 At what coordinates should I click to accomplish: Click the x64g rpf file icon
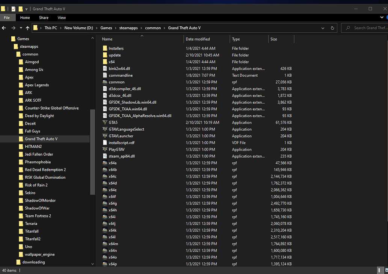coord(105,203)
